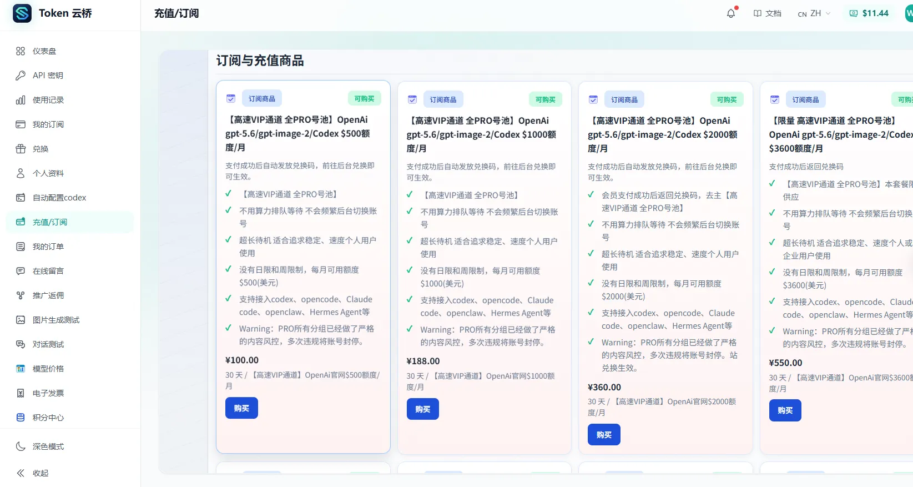Open 电子发票 invoice page
Image resolution: width=913 pixels, height=487 pixels.
tap(70, 393)
